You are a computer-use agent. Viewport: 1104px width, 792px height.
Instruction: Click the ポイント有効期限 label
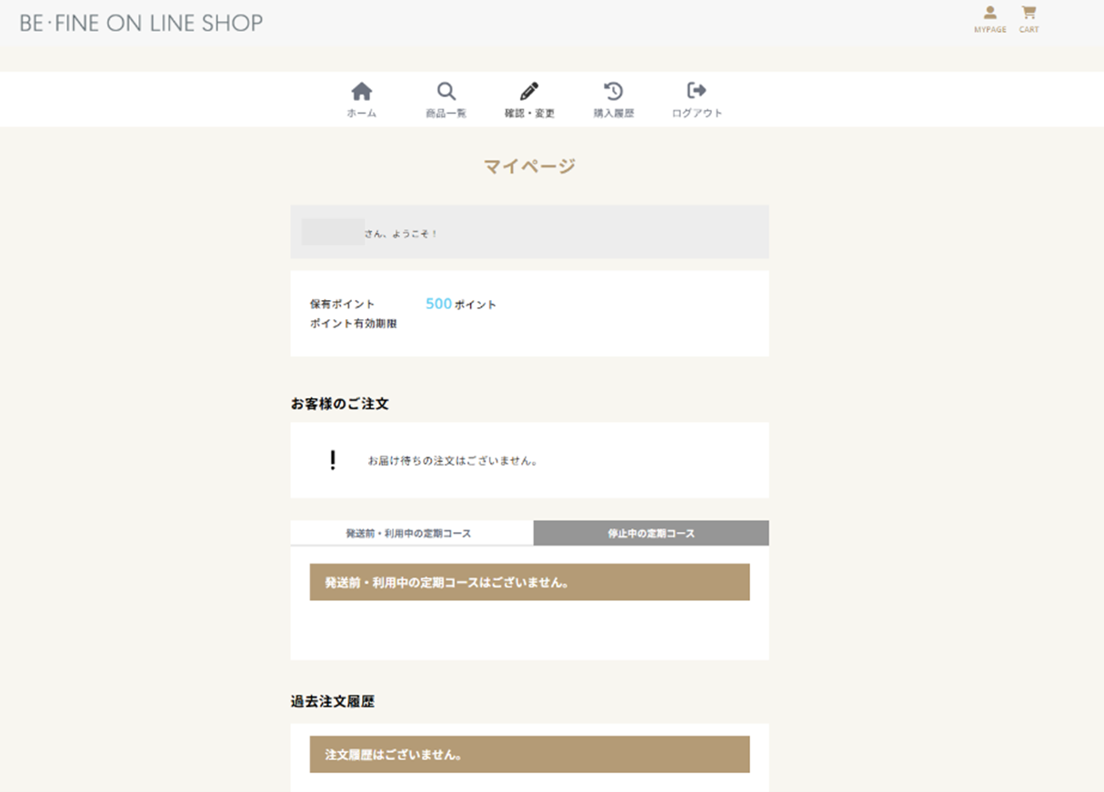[353, 324]
